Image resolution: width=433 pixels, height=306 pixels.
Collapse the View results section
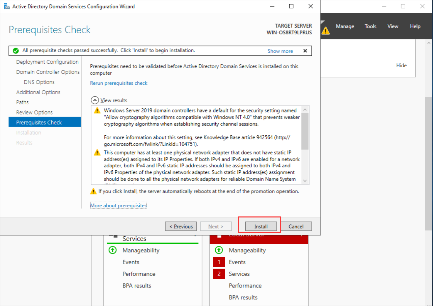[95, 100]
